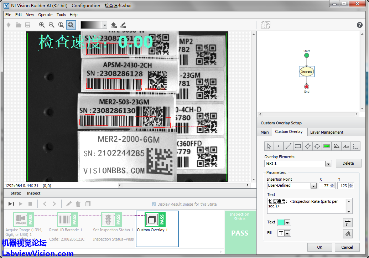This screenshot has width=369, height=258.
Task: Select the Text (Aa) overlay tool
Action: point(346,146)
